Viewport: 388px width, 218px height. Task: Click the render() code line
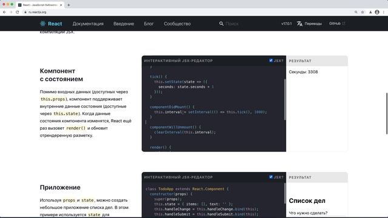(x=160, y=147)
